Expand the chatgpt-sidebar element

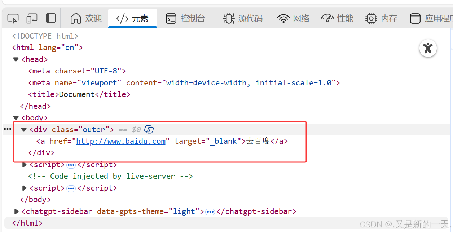(16, 211)
